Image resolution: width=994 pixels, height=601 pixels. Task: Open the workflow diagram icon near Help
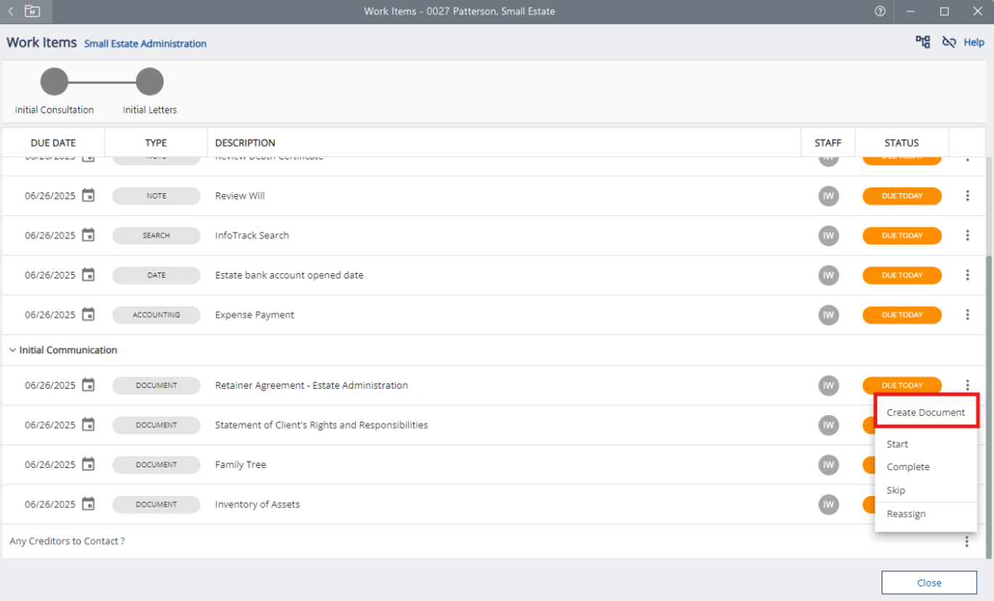click(x=923, y=42)
